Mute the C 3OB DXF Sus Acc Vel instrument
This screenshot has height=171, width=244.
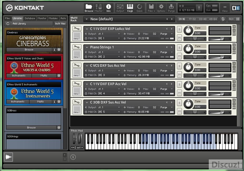pyautogui.click(x=179, y=111)
